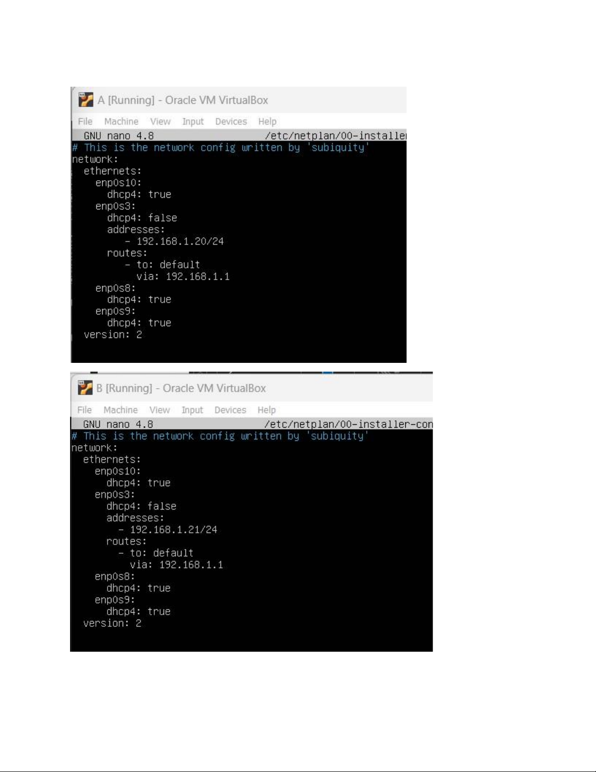This screenshot has width=596, height=772.
Task: Open the Machine menu in VM B
Action: tap(121, 410)
